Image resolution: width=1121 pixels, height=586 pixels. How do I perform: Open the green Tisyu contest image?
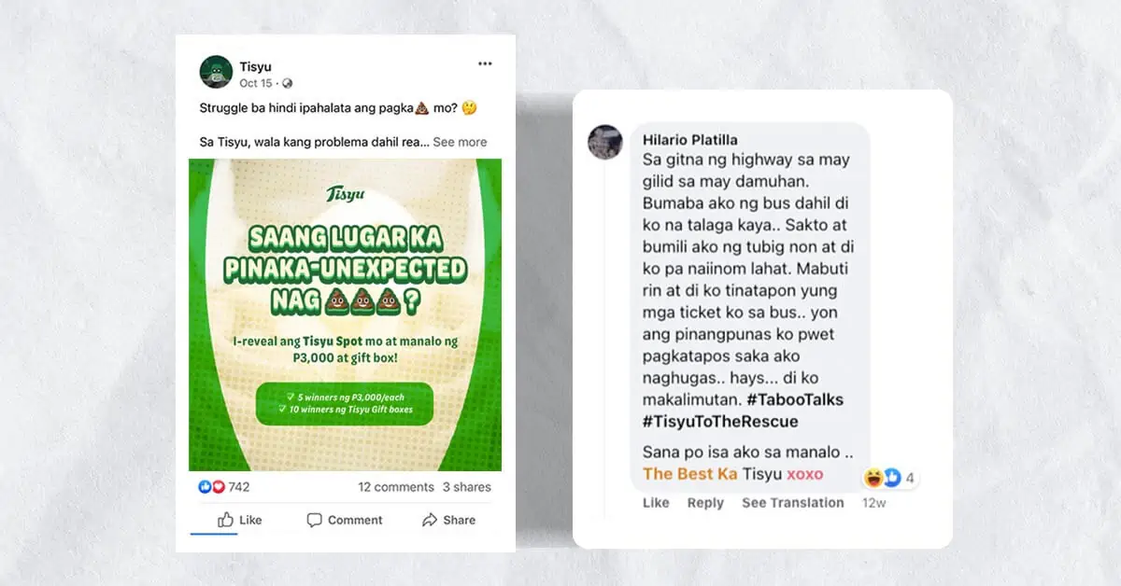tap(345, 314)
